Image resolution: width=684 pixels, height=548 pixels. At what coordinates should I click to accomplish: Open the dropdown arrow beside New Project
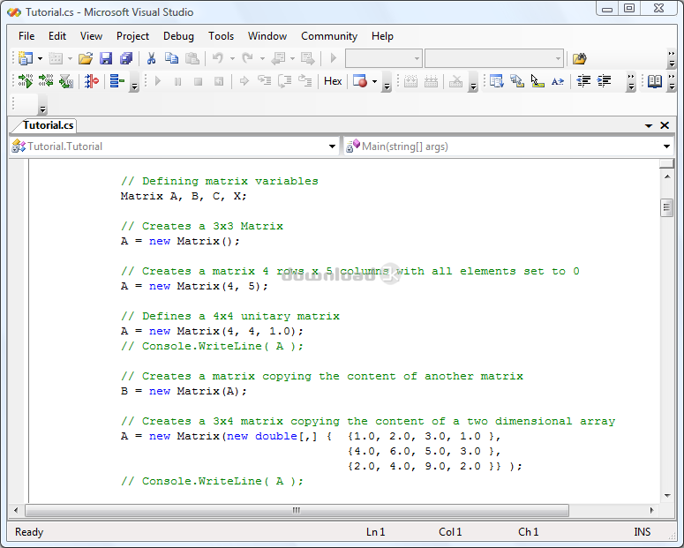pyautogui.click(x=40, y=59)
